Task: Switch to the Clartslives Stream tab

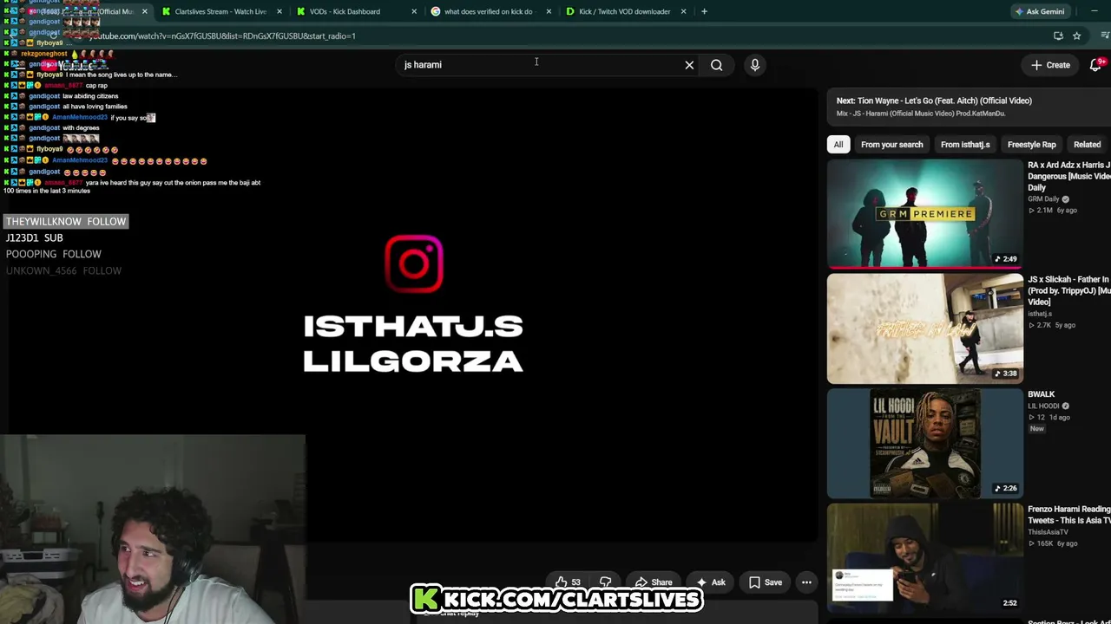Action: (x=220, y=11)
